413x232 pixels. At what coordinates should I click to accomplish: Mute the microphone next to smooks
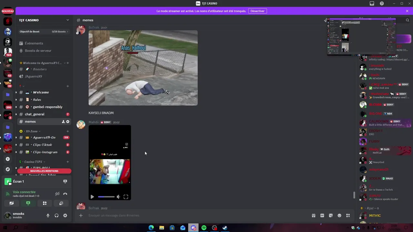pyautogui.click(x=48, y=216)
